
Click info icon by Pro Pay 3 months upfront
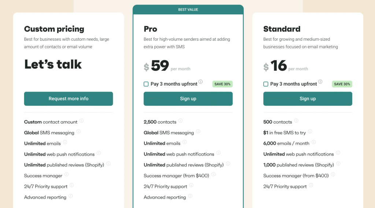point(201,82)
